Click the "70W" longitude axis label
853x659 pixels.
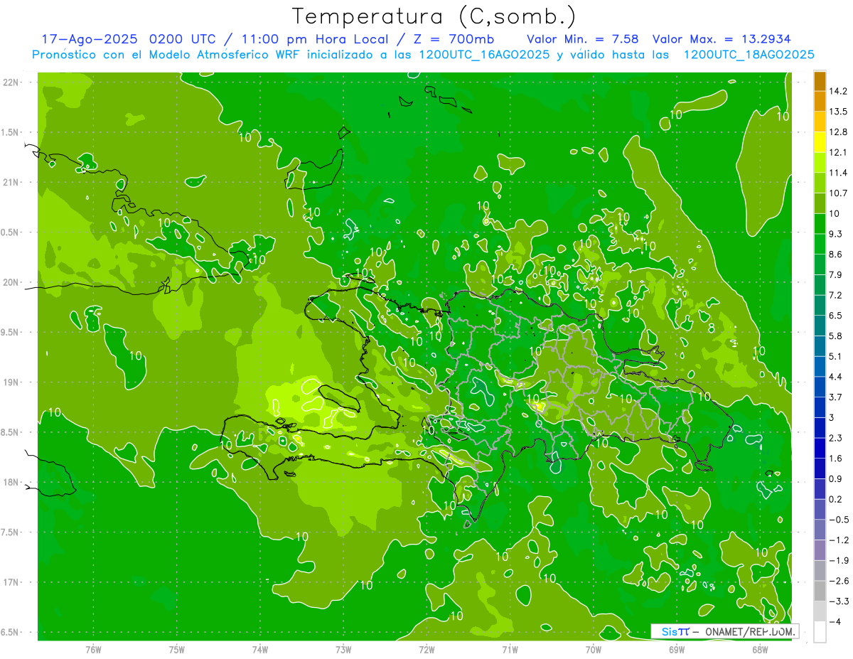594,650
